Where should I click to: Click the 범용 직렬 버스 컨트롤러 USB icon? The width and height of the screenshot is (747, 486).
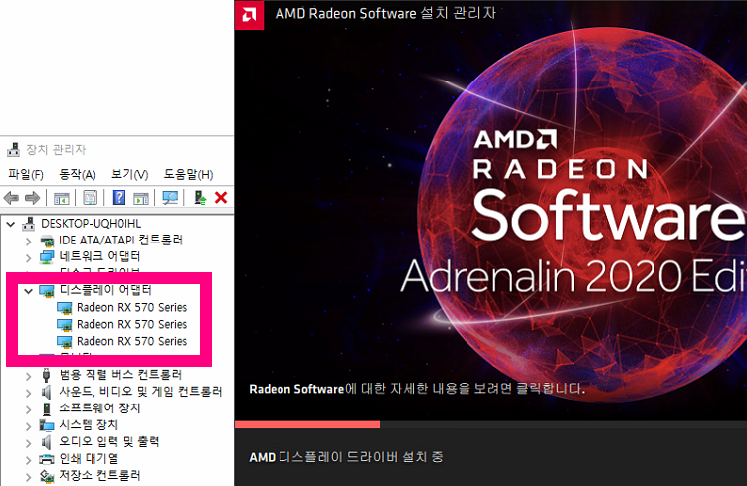(46, 375)
